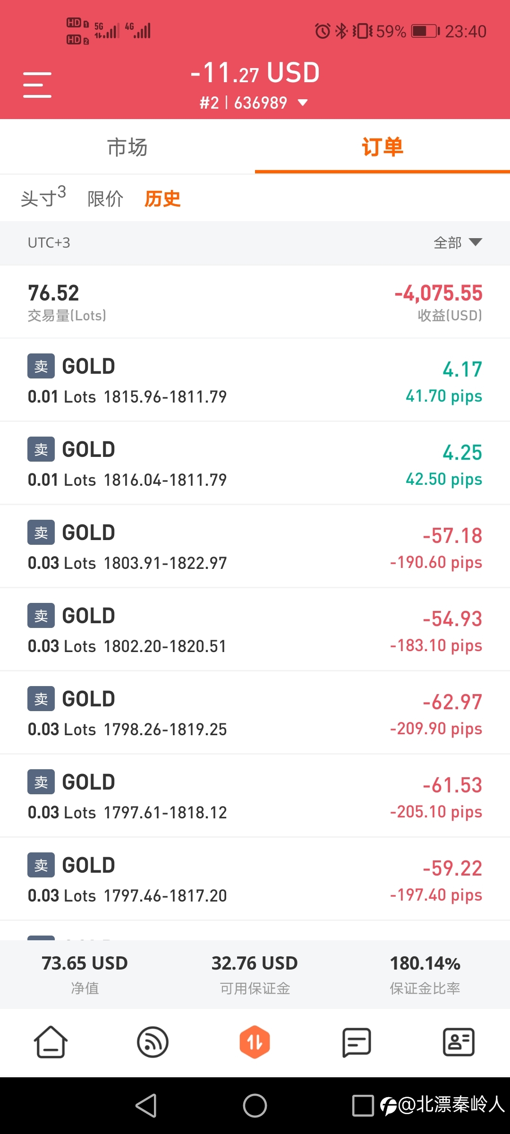Select the 订单 tab
The width and height of the screenshot is (510, 1134).
[x=382, y=147]
